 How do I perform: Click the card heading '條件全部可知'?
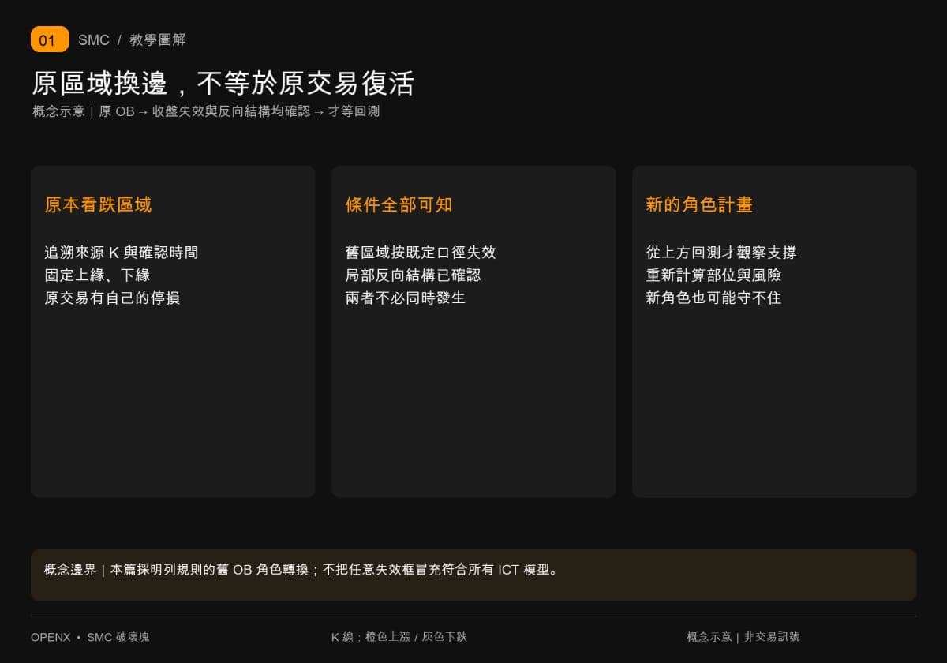(x=399, y=205)
